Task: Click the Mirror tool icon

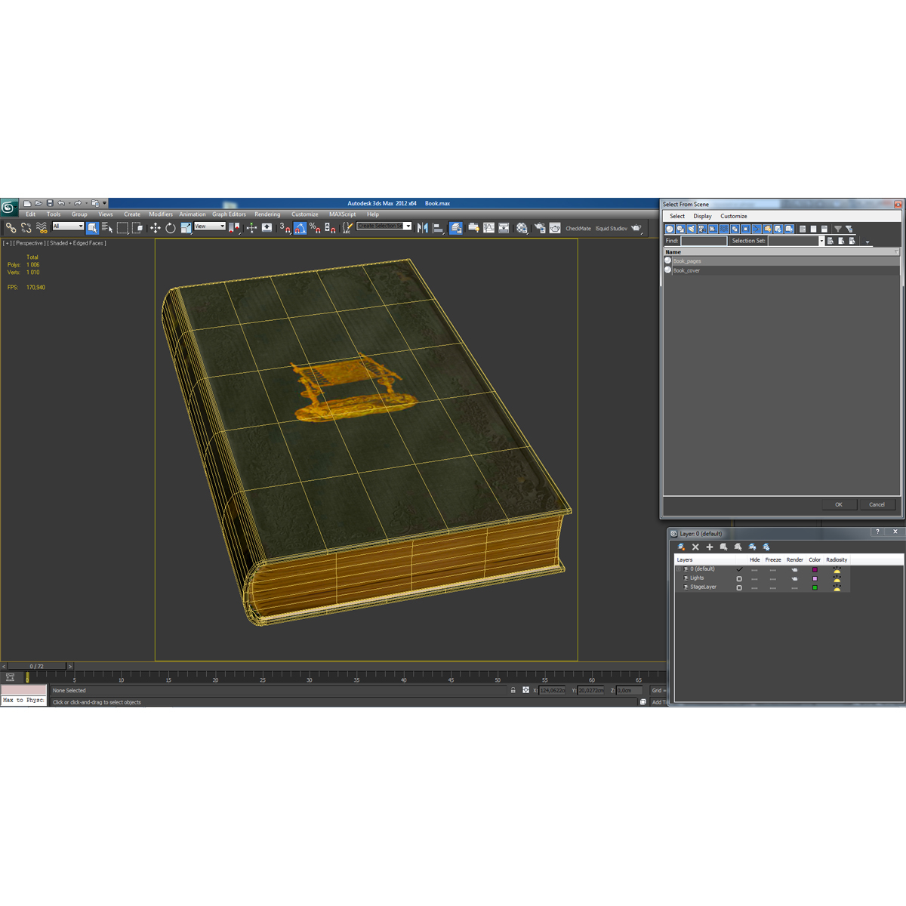Action: [x=422, y=227]
